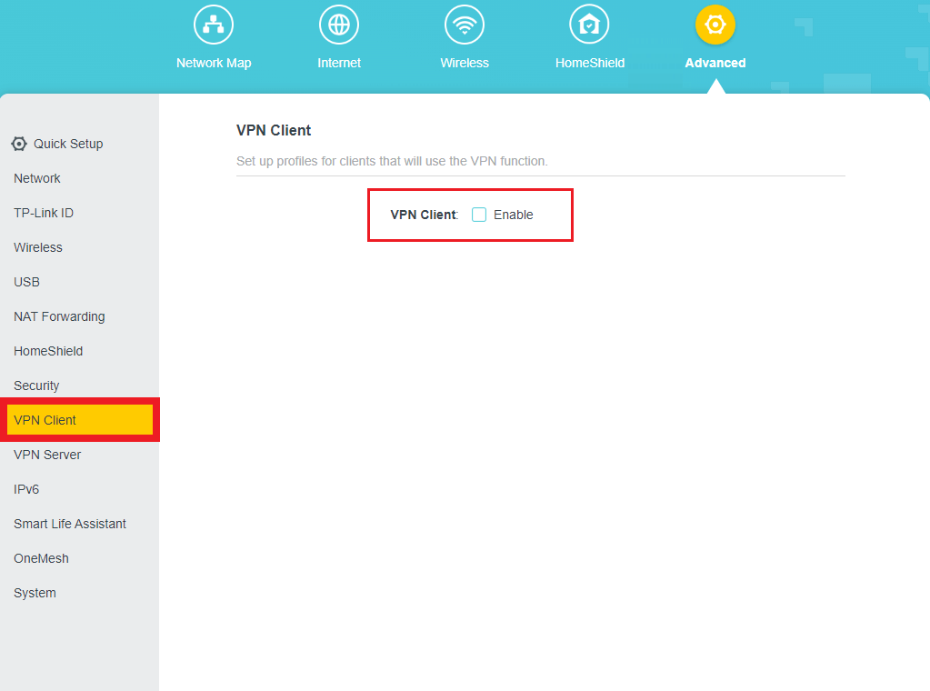Go to IPv6 settings
The width and height of the screenshot is (930, 691).
coord(26,489)
